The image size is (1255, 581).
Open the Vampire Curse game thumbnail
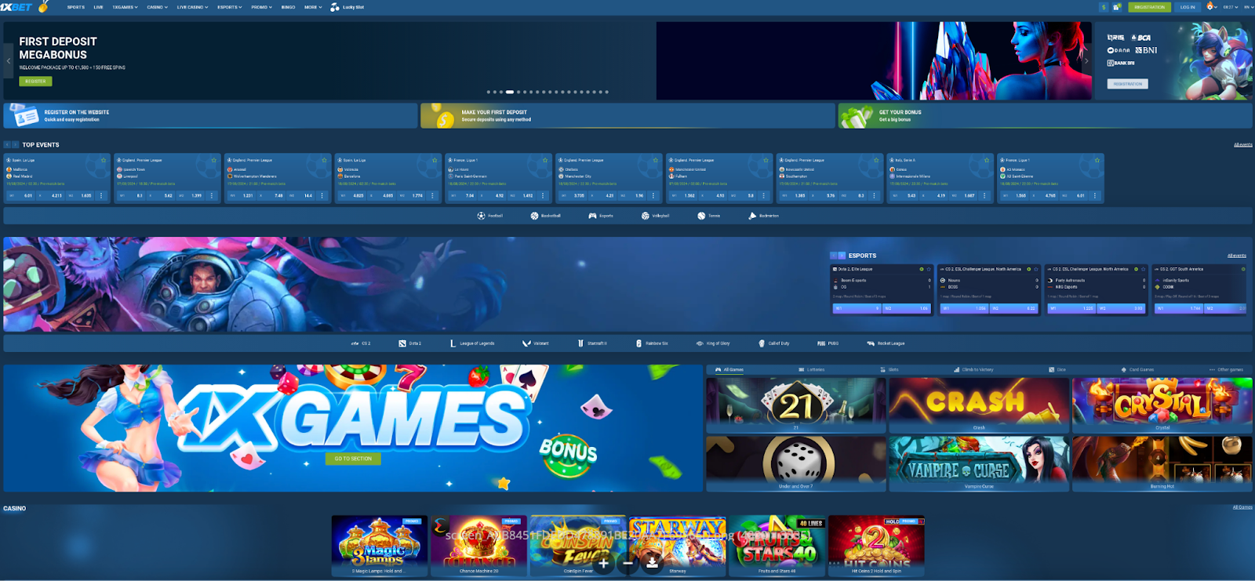click(x=979, y=463)
